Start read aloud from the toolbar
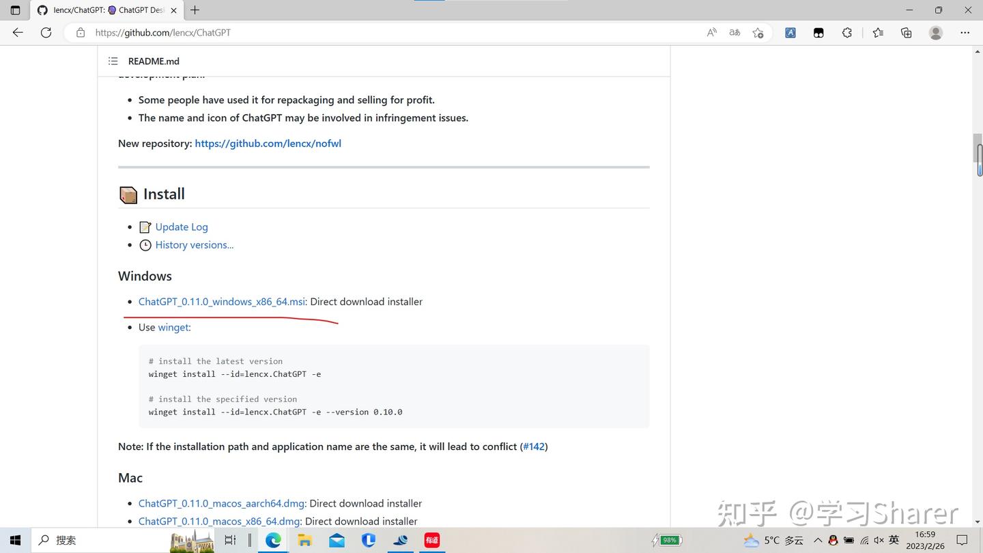The image size is (983, 553). pyautogui.click(x=711, y=32)
